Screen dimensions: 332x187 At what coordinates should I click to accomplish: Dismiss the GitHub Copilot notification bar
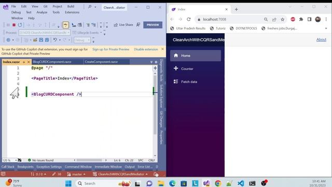[162, 49]
